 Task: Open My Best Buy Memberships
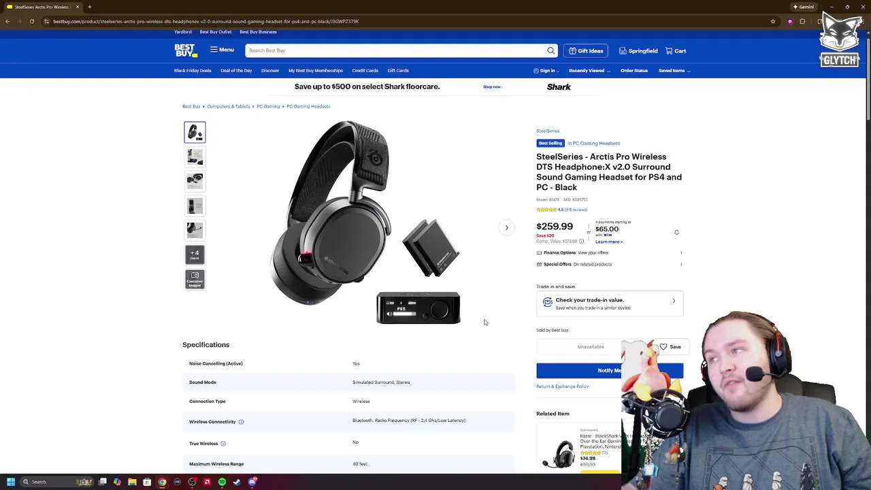pos(316,71)
